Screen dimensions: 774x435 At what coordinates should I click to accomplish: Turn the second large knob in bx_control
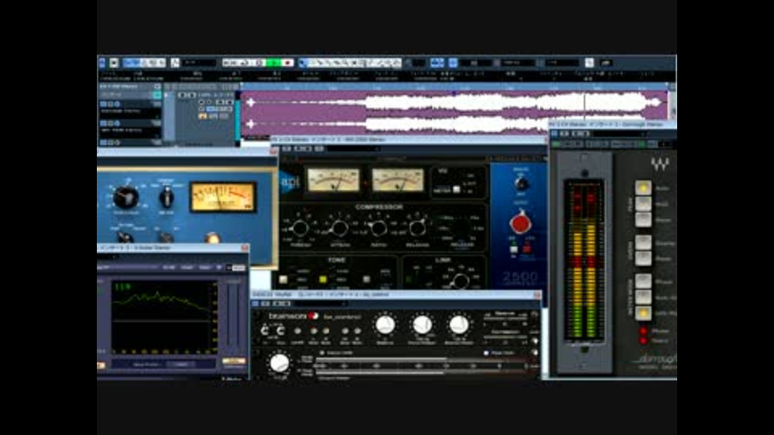[x=422, y=325]
